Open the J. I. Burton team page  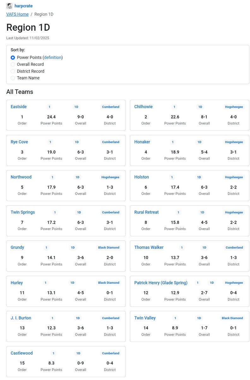click(x=21, y=318)
